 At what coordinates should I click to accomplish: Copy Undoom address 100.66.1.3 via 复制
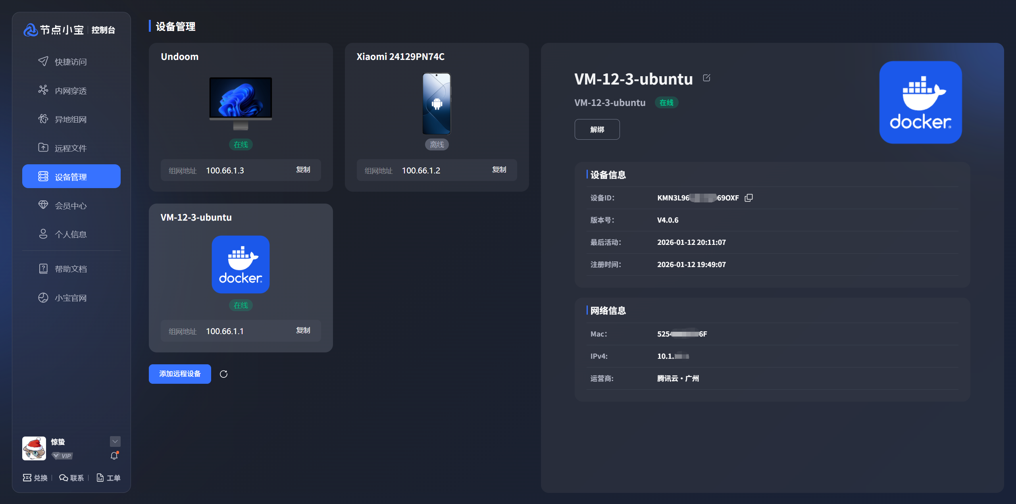(303, 170)
